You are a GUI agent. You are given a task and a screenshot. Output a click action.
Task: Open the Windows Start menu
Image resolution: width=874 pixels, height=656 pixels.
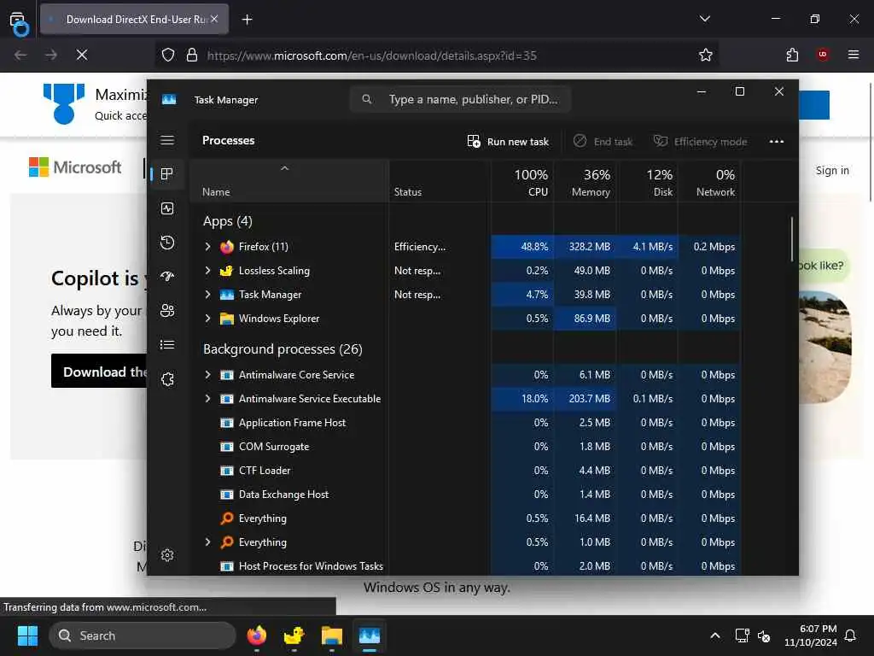pyautogui.click(x=27, y=635)
